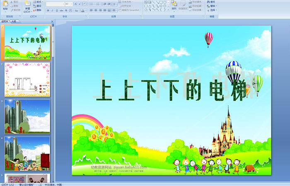The width and height of the screenshot is (290, 186).
Task: Select the Slides (幻灯片) panel tab
Action: (5, 21)
